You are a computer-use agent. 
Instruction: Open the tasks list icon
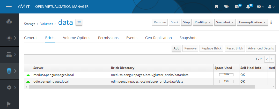(x=238, y=7)
